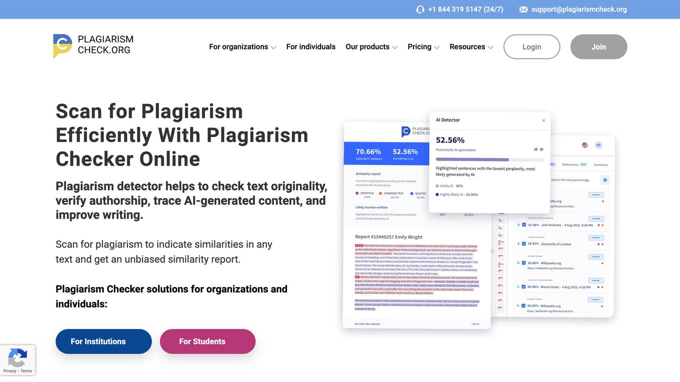
Task: Click the Highly likely AI legend dot
Action: click(x=437, y=194)
